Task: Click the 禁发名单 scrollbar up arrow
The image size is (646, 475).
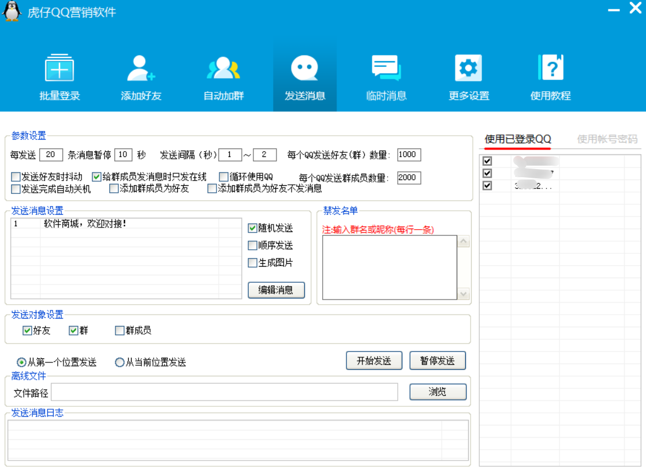Action: tap(464, 242)
